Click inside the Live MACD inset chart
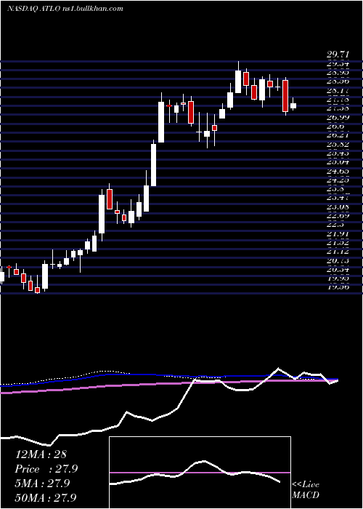This screenshot has width=363, height=509. (x=200, y=473)
